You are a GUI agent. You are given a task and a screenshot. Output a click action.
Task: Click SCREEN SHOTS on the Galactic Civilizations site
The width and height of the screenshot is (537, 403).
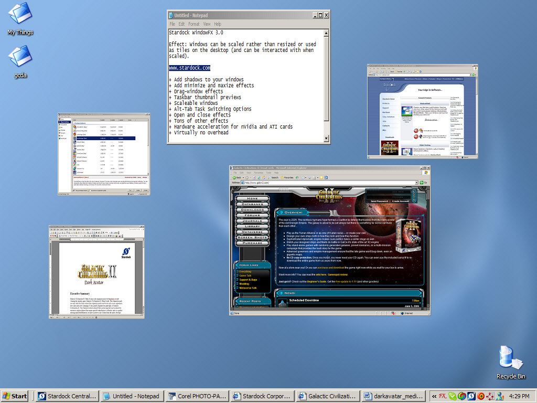(x=252, y=238)
